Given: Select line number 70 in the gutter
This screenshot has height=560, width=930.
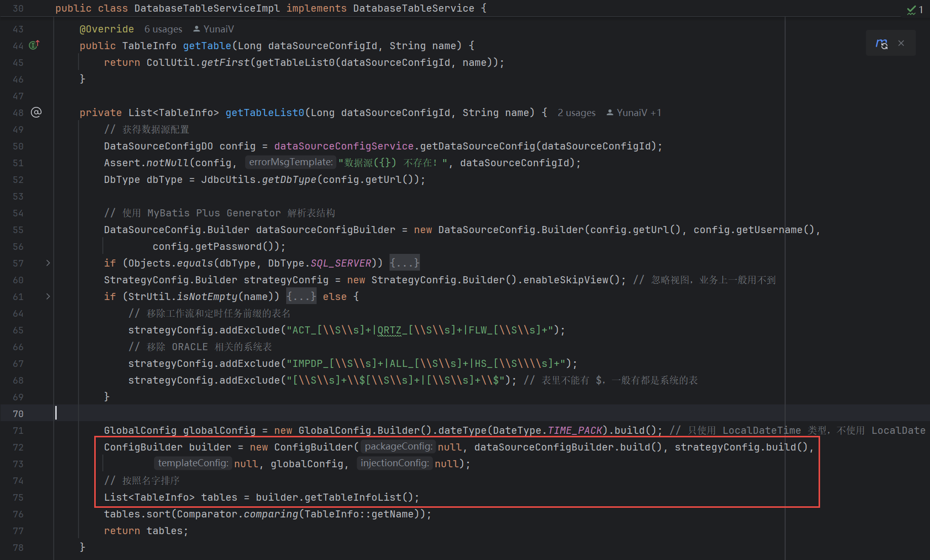Looking at the screenshot, I should (x=18, y=414).
